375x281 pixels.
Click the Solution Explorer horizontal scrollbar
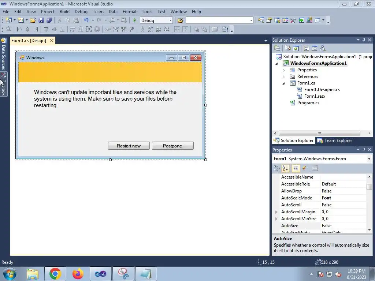[319, 133]
